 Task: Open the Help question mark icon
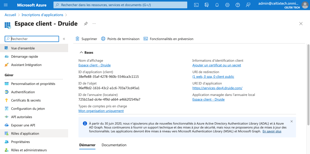click(238, 5)
